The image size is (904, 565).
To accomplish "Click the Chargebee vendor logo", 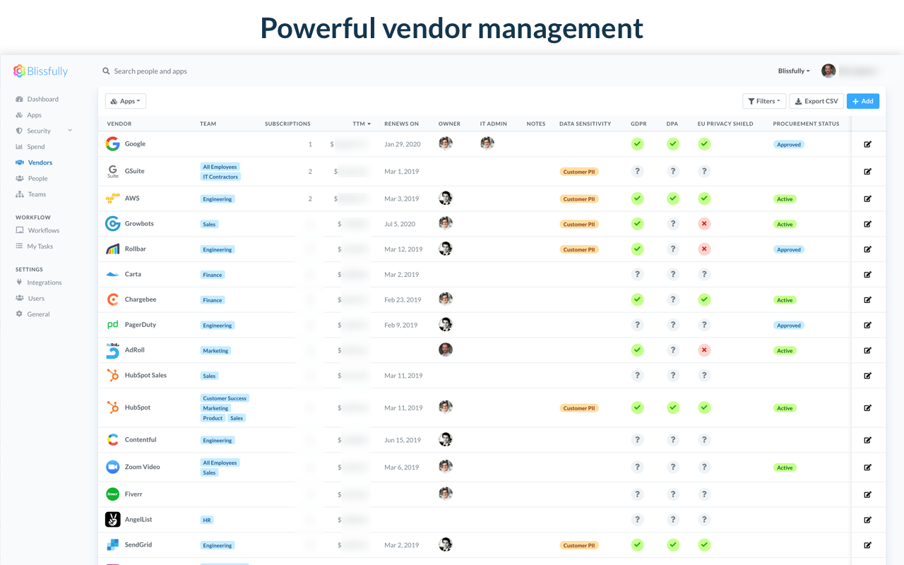I will (x=112, y=299).
